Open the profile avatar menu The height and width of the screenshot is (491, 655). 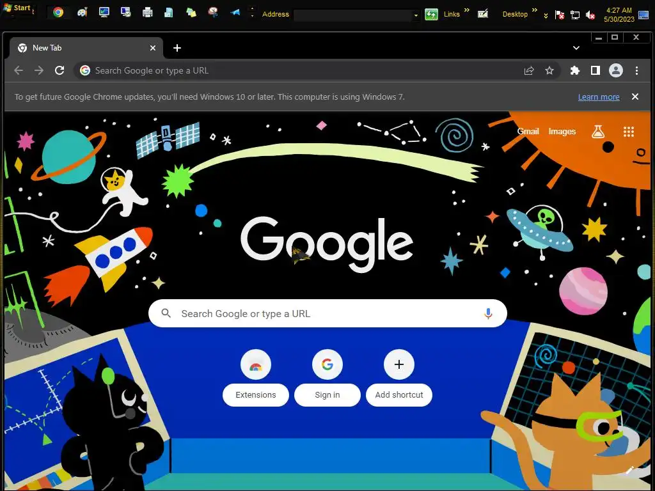(616, 70)
